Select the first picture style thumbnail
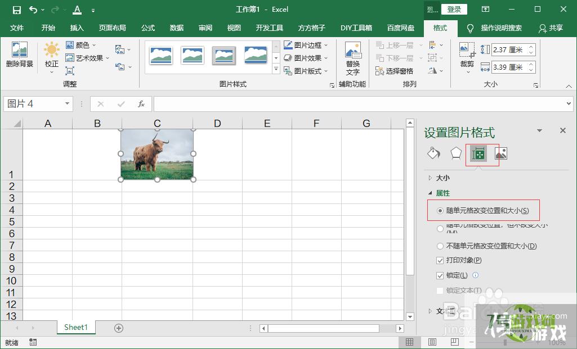The width and height of the screenshot is (577, 349). (x=161, y=56)
